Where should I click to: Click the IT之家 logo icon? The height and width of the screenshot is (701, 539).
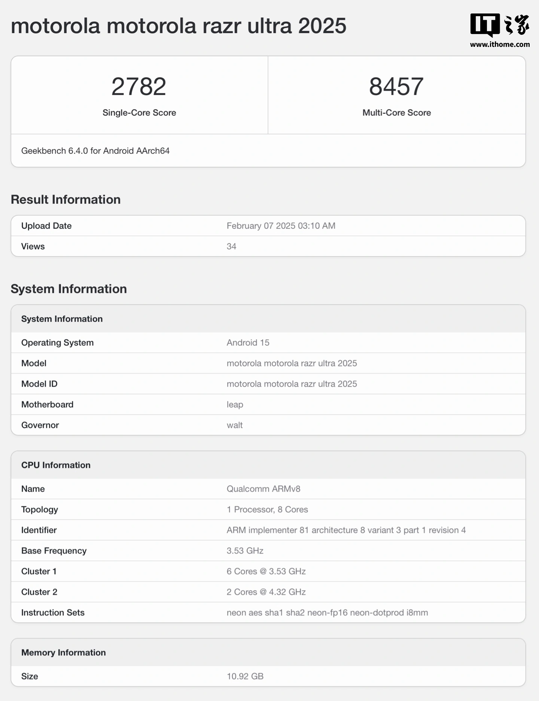point(499,25)
